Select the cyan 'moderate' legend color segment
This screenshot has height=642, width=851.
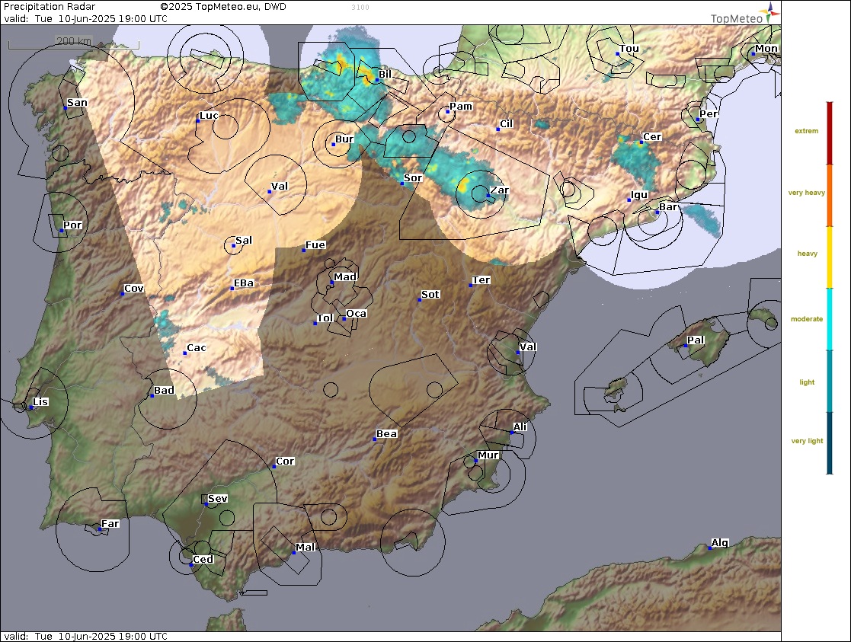click(830, 319)
